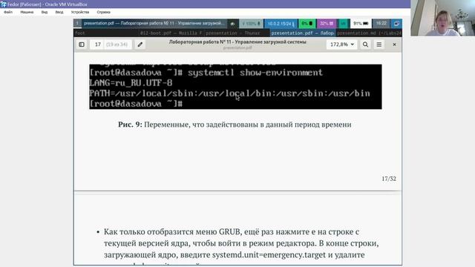This screenshot has width=475, height=267.
Task: Click the window title presentation.pdf in status bar
Action: [x=154, y=23]
